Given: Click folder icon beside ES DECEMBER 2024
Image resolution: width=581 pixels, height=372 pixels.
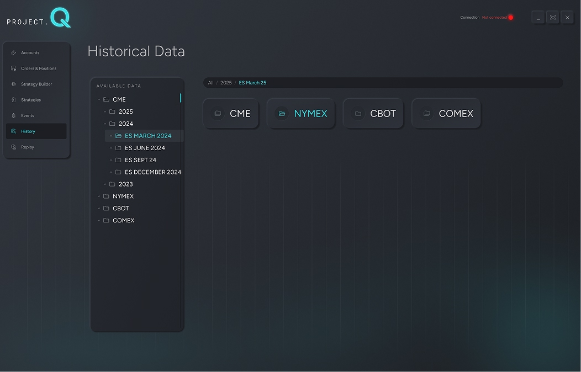Looking at the screenshot, I should (x=118, y=172).
